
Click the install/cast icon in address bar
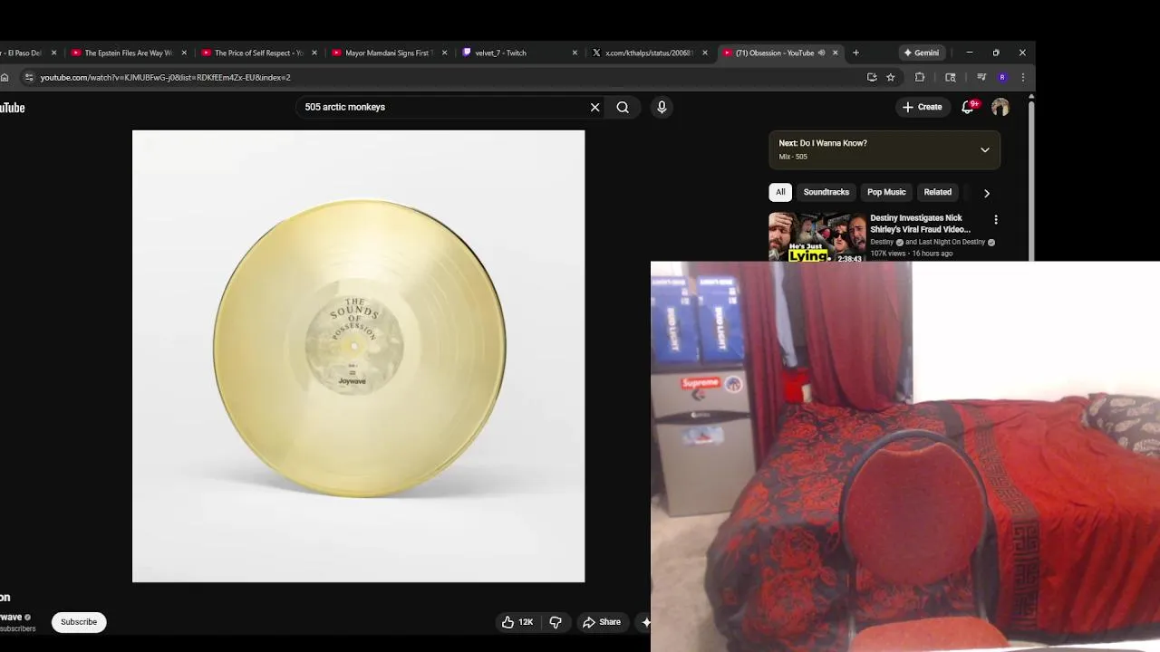872,77
